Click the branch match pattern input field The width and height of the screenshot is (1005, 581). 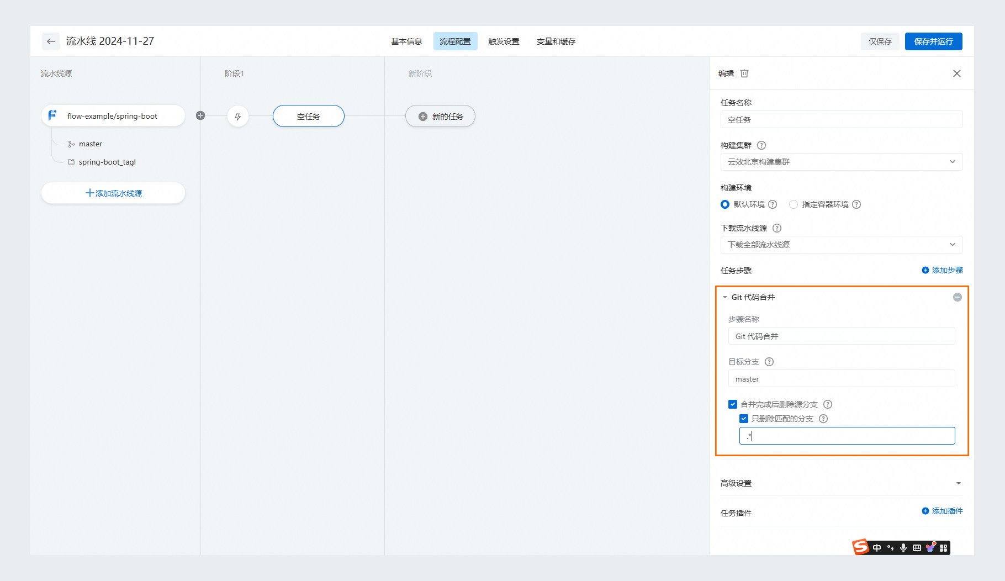(x=847, y=436)
